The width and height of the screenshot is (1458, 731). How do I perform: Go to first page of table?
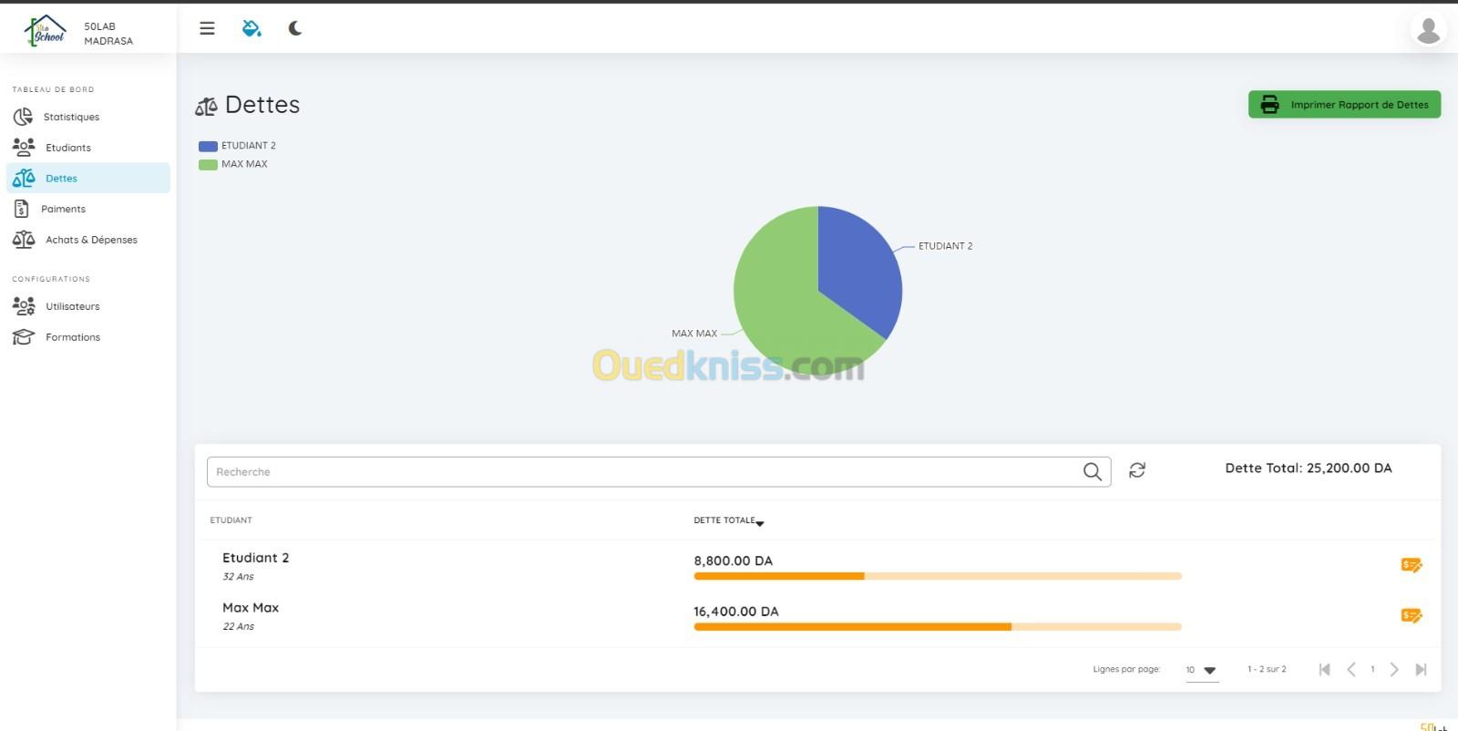point(1325,670)
